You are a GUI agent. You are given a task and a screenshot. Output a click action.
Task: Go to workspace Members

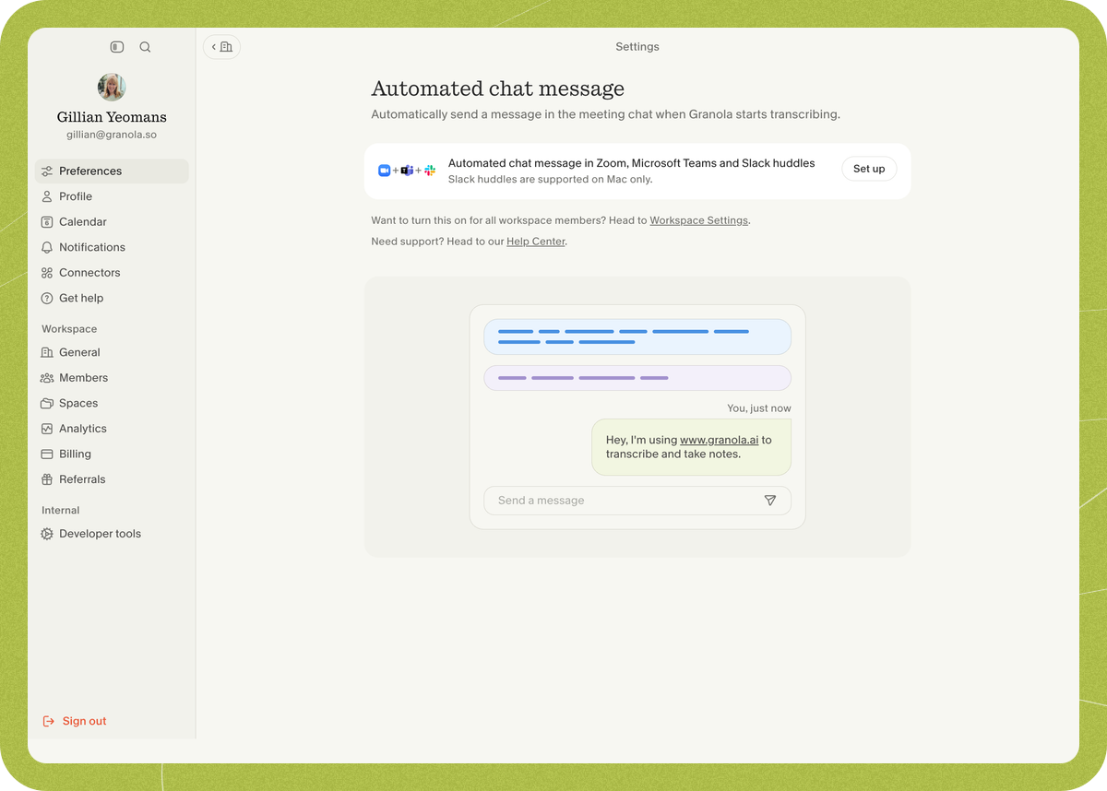tap(112, 378)
